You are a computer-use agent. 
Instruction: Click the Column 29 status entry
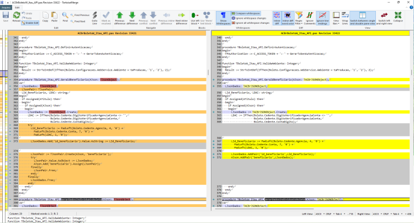pyautogui.click(x=16, y=214)
